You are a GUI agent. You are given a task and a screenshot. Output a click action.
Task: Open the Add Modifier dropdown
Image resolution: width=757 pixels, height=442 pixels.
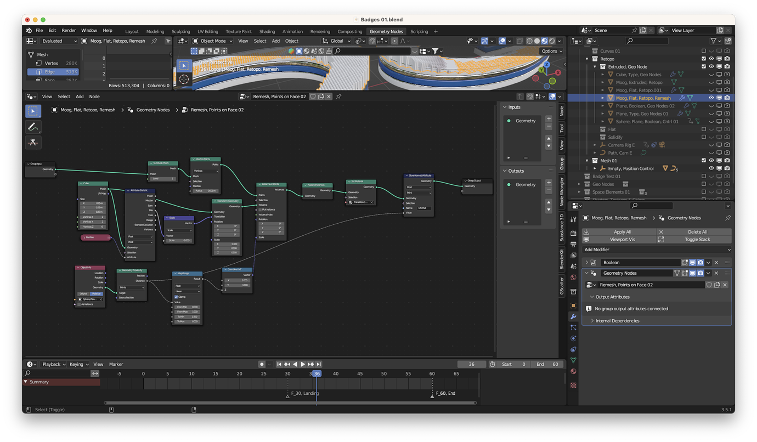click(x=657, y=250)
